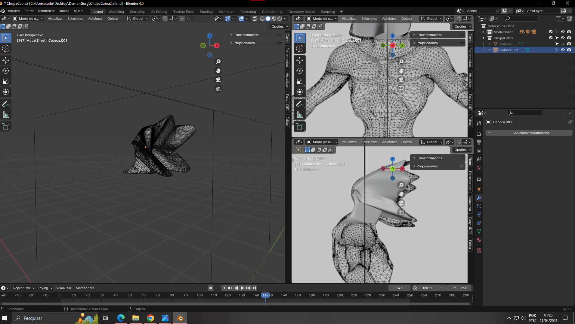
Task: Hide Cabeca.001 with its eye icon
Action: click(563, 50)
